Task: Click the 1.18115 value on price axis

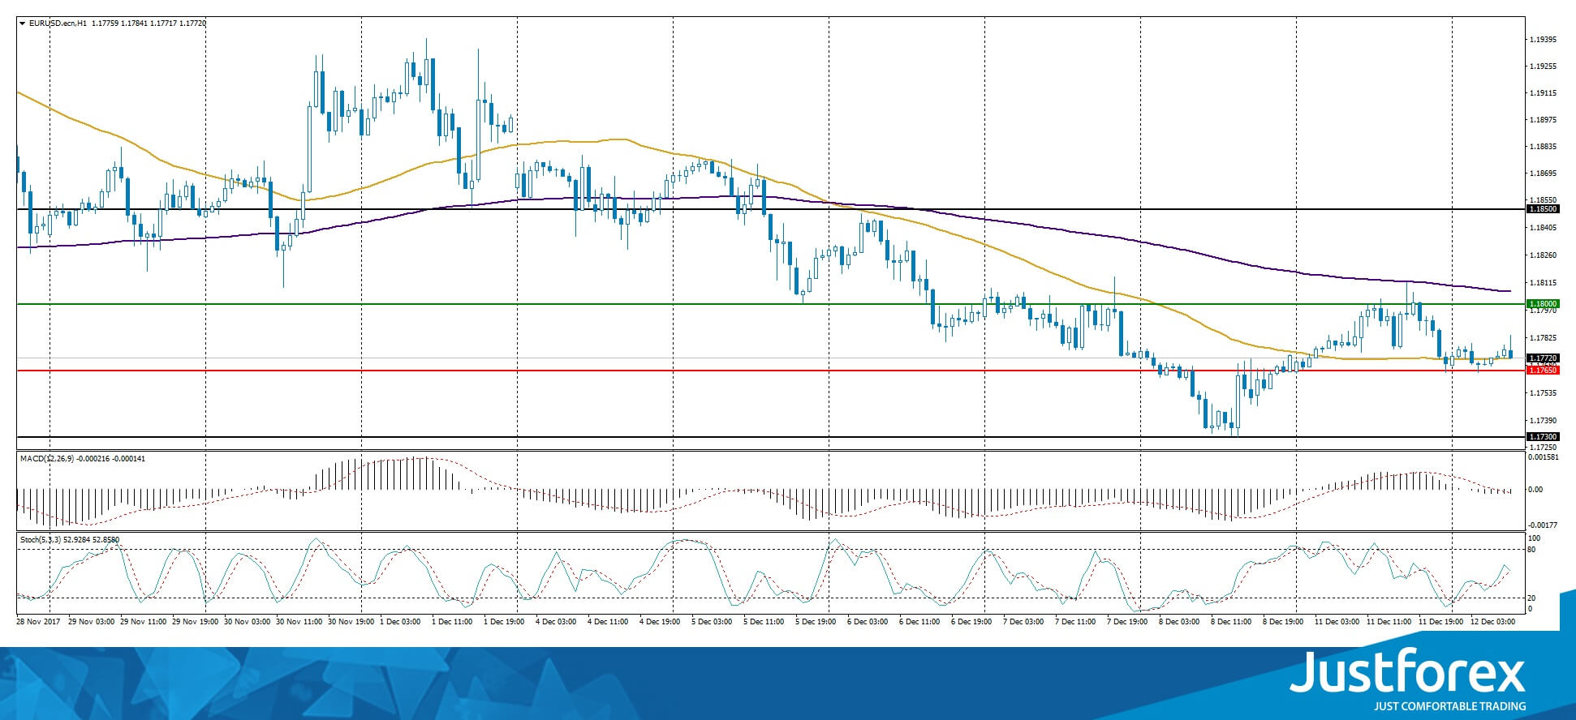Action: pyautogui.click(x=1543, y=283)
